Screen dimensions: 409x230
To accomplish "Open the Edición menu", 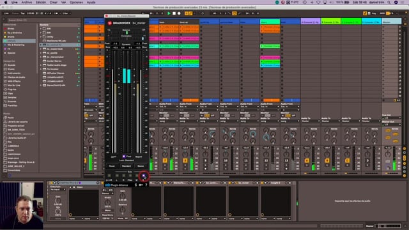I will 41,3.
